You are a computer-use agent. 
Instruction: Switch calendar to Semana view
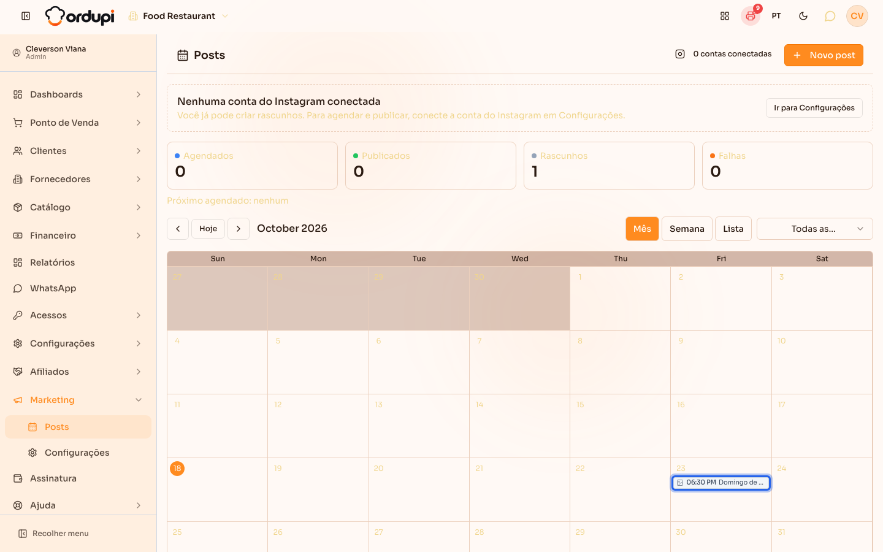pyautogui.click(x=687, y=229)
